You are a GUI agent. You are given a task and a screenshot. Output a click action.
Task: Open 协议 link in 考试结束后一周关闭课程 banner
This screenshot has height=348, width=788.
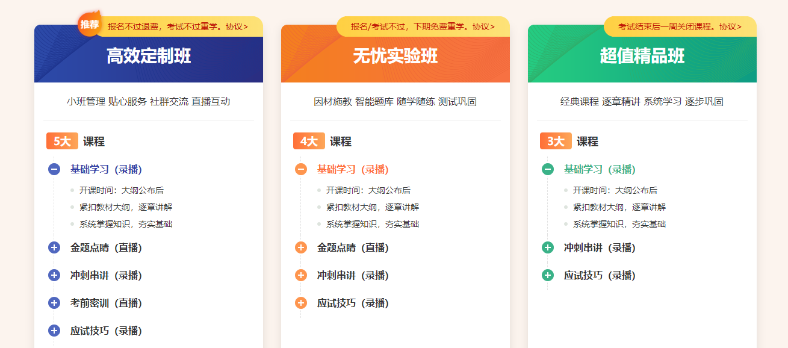pos(730,26)
